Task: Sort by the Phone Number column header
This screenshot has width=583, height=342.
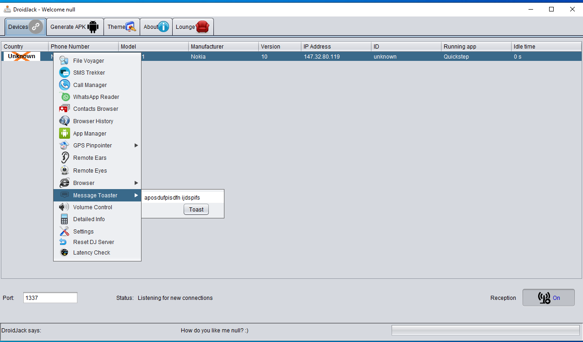Action: [x=83, y=46]
